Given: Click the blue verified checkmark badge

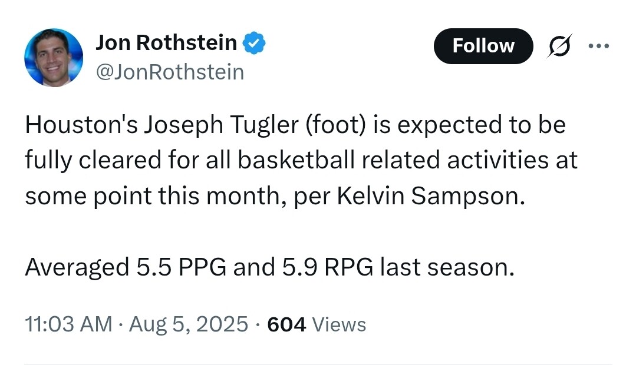Looking at the screenshot, I should [x=254, y=42].
